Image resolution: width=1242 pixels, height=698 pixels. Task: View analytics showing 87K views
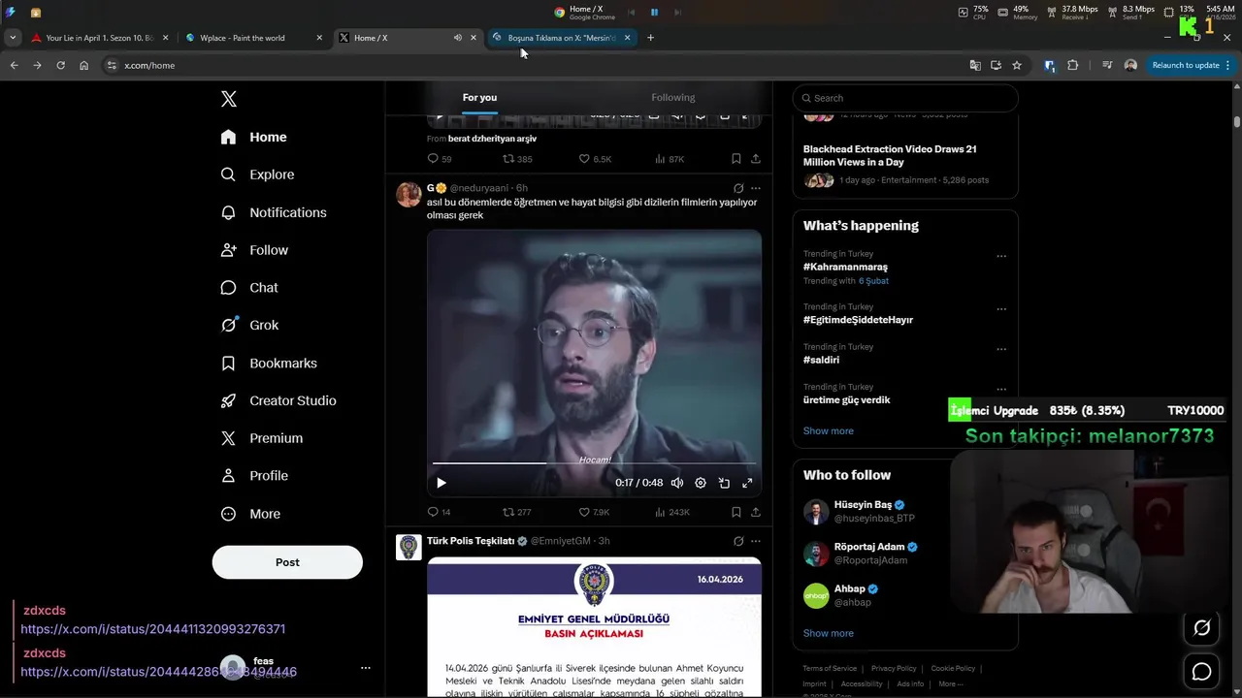tap(670, 159)
